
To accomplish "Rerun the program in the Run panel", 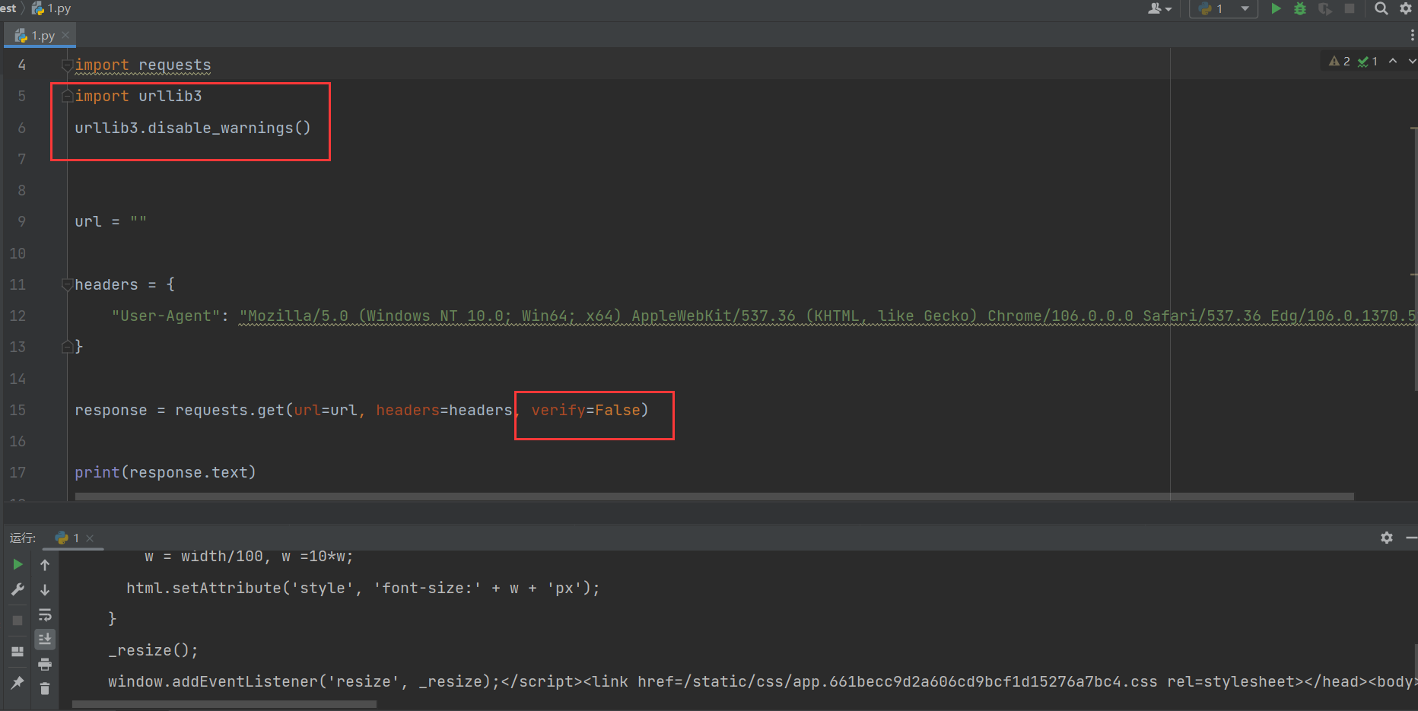I will point(17,564).
